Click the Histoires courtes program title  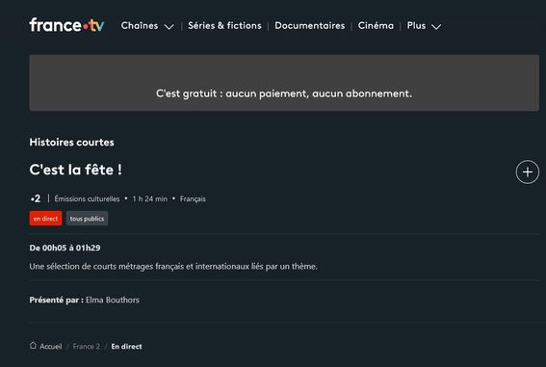pyautogui.click(x=71, y=142)
